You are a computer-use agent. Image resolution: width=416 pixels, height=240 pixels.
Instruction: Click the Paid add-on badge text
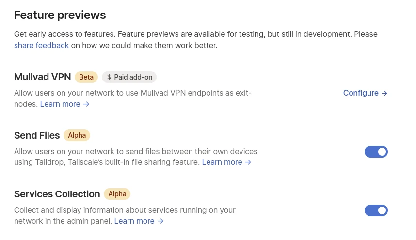(133, 77)
